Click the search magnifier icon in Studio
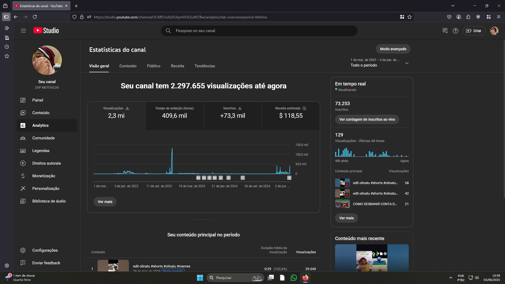This screenshot has height=284, width=505. [168, 31]
